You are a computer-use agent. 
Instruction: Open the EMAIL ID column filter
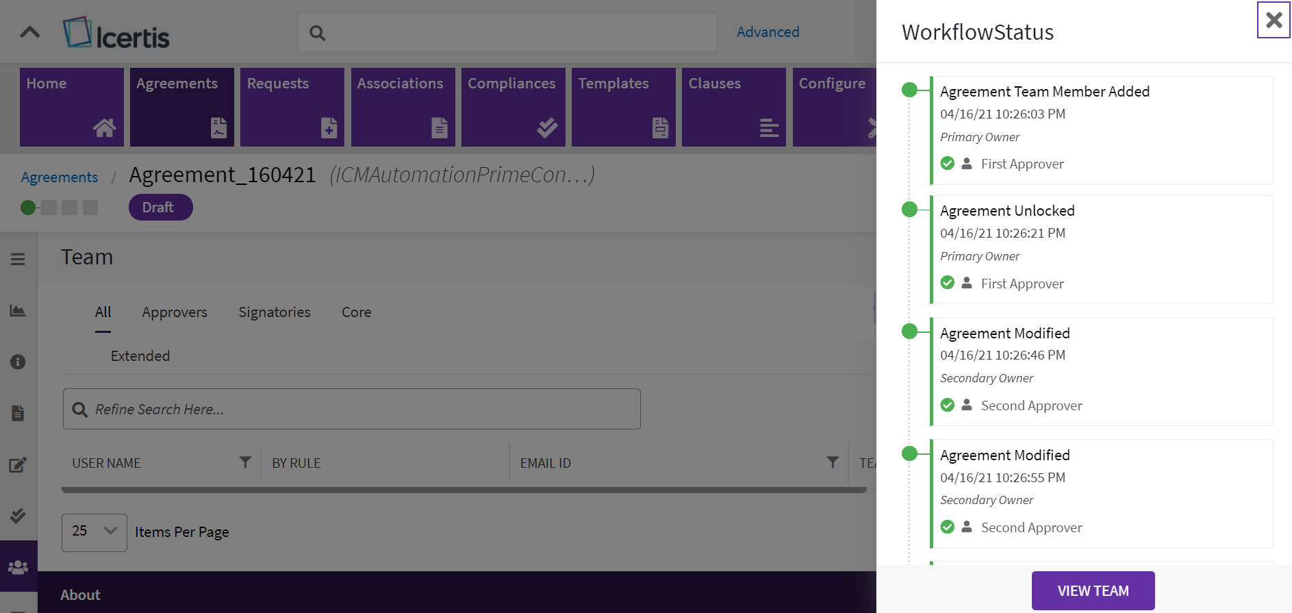(832, 463)
